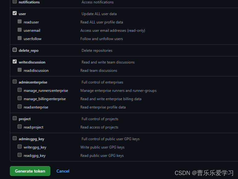
Task: Enable manage_billing:enterprise checkbox
Action: (19, 98)
